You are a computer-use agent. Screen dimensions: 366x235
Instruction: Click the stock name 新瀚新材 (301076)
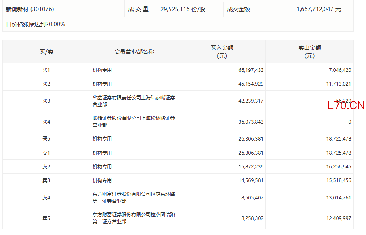coord(30,9)
